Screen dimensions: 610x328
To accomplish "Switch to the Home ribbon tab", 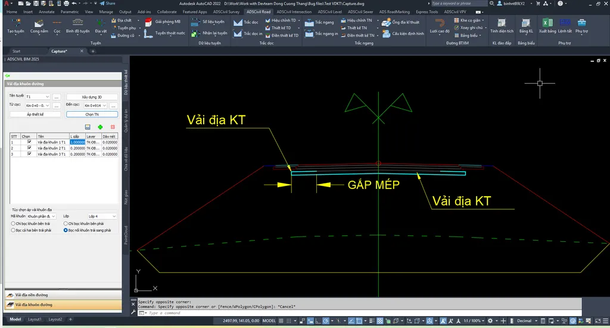I will [x=12, y=12].
